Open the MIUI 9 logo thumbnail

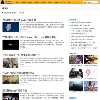91,73
